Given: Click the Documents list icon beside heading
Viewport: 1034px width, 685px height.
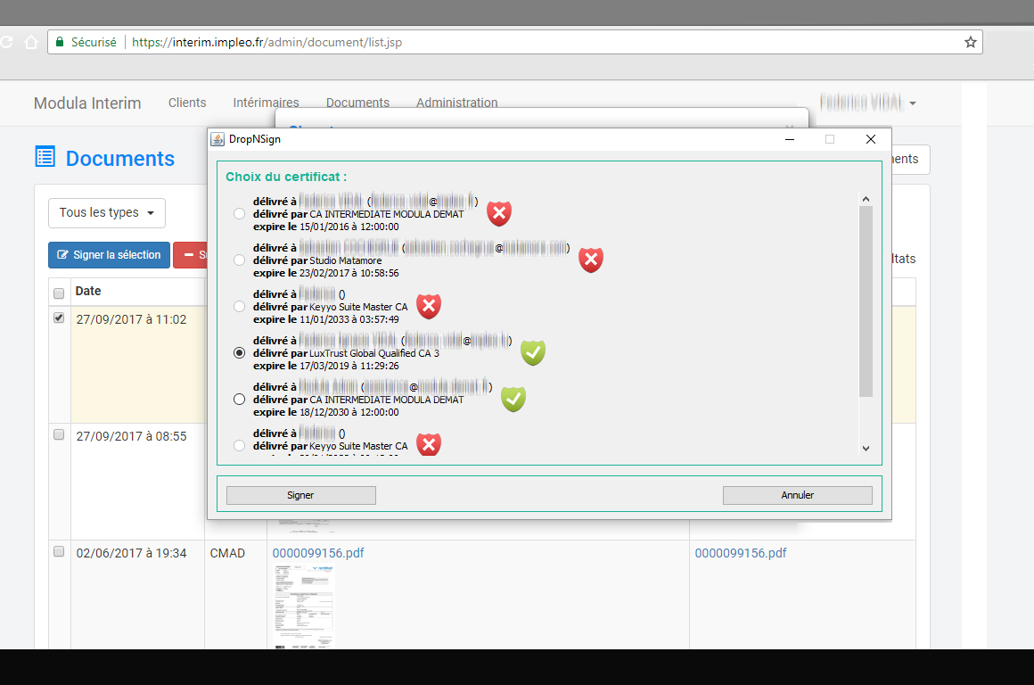Looking at the screenshot, I should [45, 158].
